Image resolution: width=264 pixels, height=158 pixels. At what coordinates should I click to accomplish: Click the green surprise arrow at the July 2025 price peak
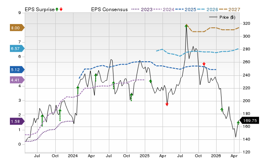point(186,26)
